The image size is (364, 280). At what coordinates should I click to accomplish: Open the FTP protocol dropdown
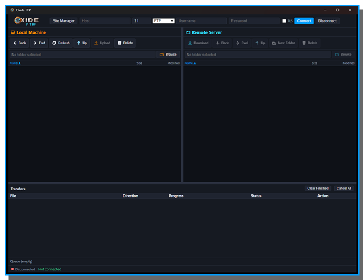164,21
